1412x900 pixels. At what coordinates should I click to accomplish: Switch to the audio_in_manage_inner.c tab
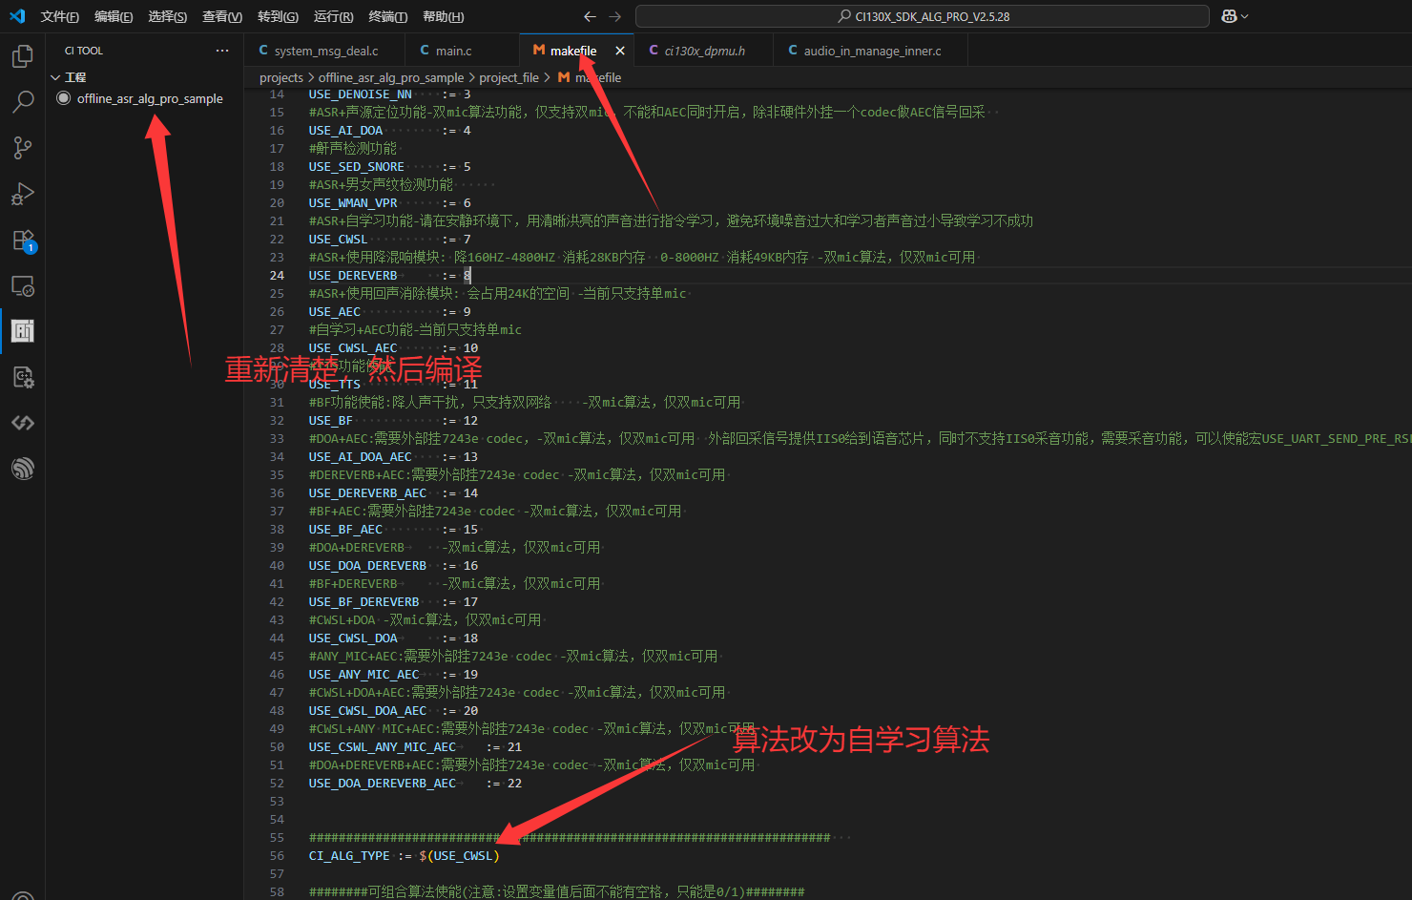[x=871, y=51]
